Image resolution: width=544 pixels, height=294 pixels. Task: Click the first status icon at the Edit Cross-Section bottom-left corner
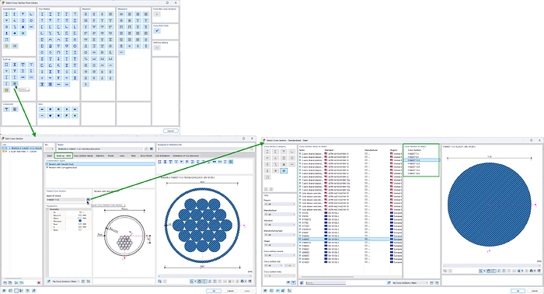tap(4, 291)
